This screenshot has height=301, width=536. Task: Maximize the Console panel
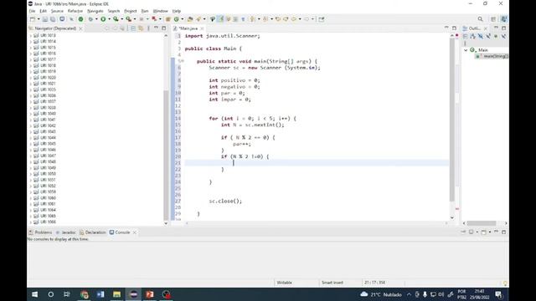pyautogui.click(x=504, y=232)
